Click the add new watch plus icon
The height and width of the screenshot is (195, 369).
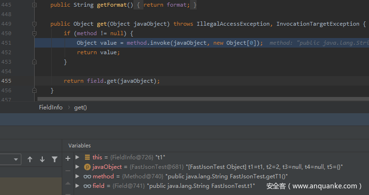coord(67,158)
